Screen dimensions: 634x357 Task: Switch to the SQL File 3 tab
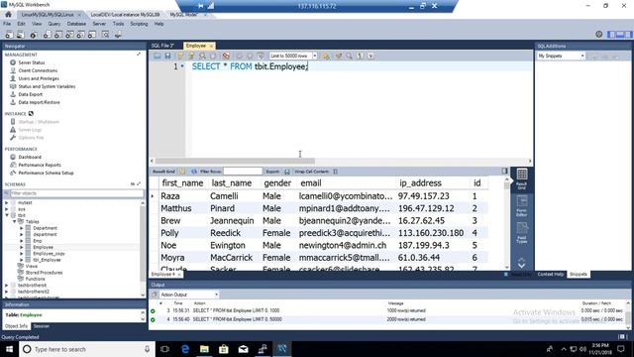click(162, 46)
